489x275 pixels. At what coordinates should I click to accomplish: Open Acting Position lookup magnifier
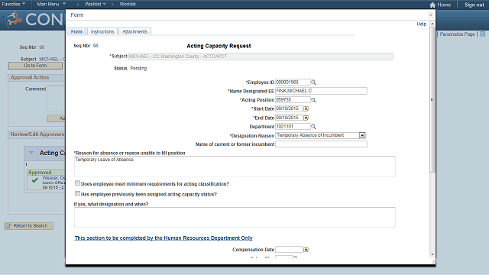coord(313,100)
